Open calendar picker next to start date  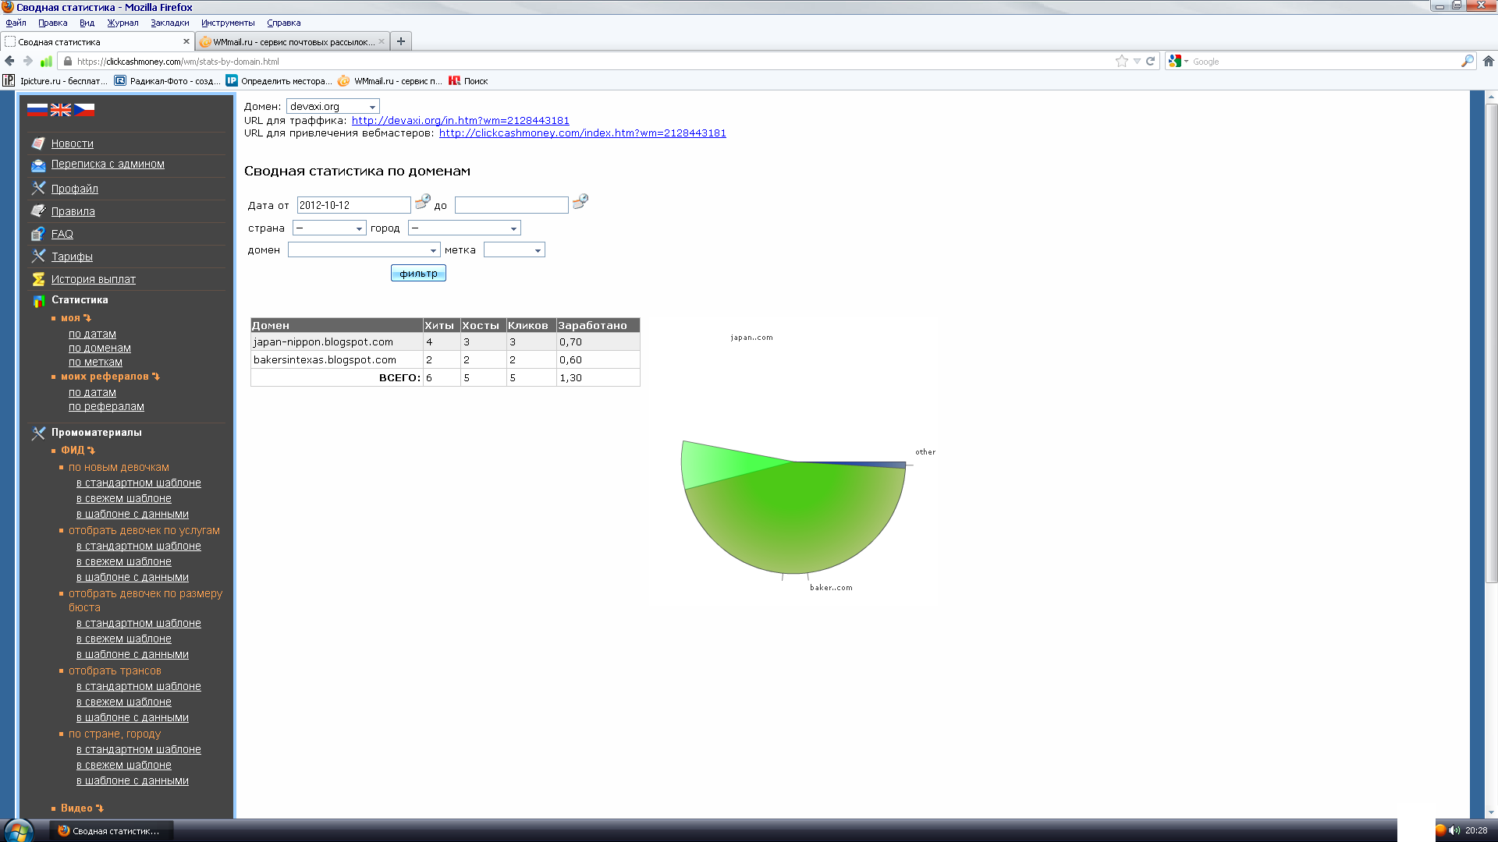click(x=422, y=202)
